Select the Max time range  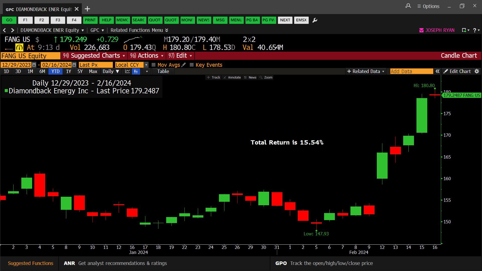tap(93, 71)
